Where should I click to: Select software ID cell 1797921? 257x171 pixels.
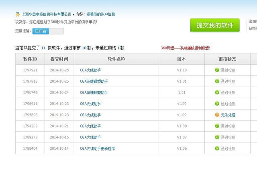click(30, 70)
